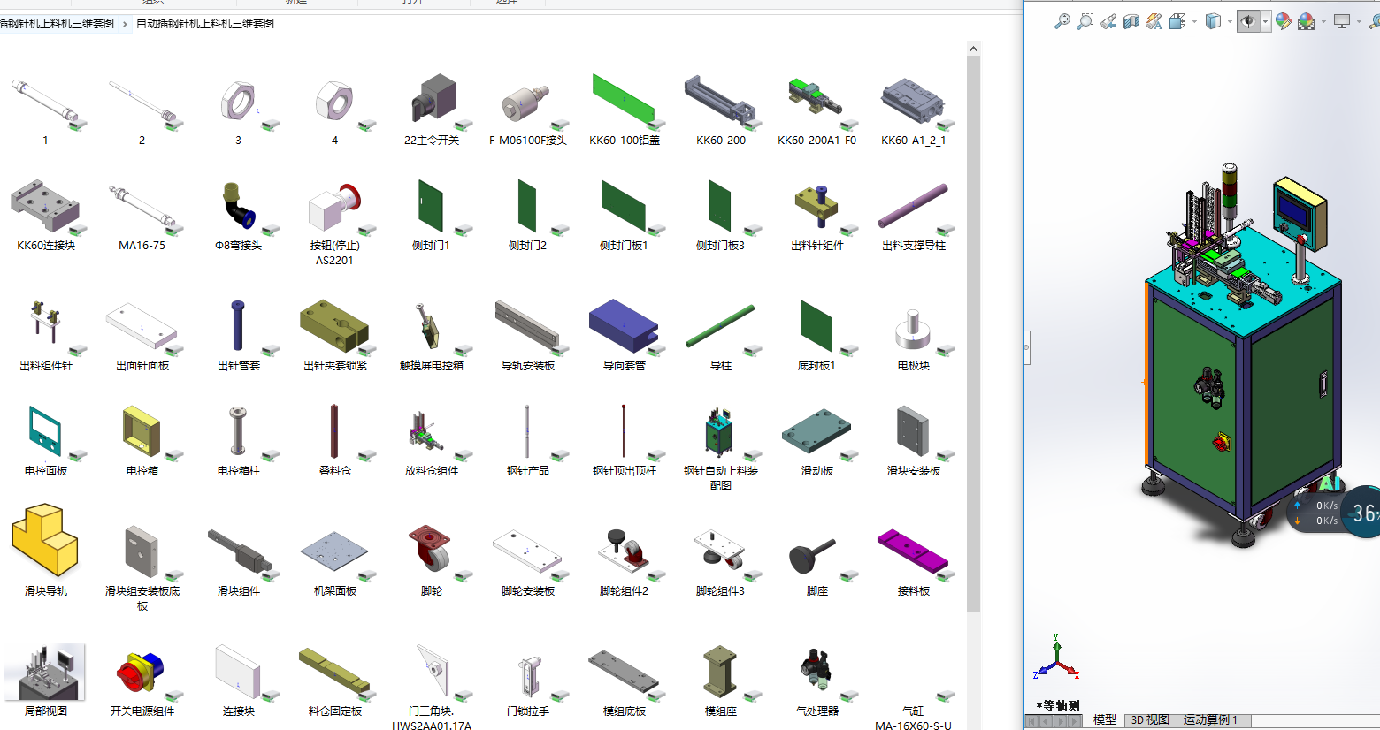Click the Apply Scene icon
This screenshot has height=730, width=1380.
tap(1307, 21)
